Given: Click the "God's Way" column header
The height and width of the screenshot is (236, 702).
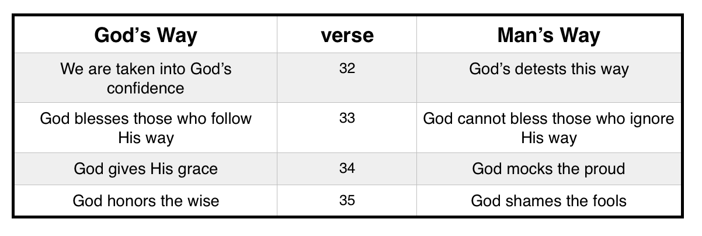Looking at the screenshot, I should tap(145, 36).
